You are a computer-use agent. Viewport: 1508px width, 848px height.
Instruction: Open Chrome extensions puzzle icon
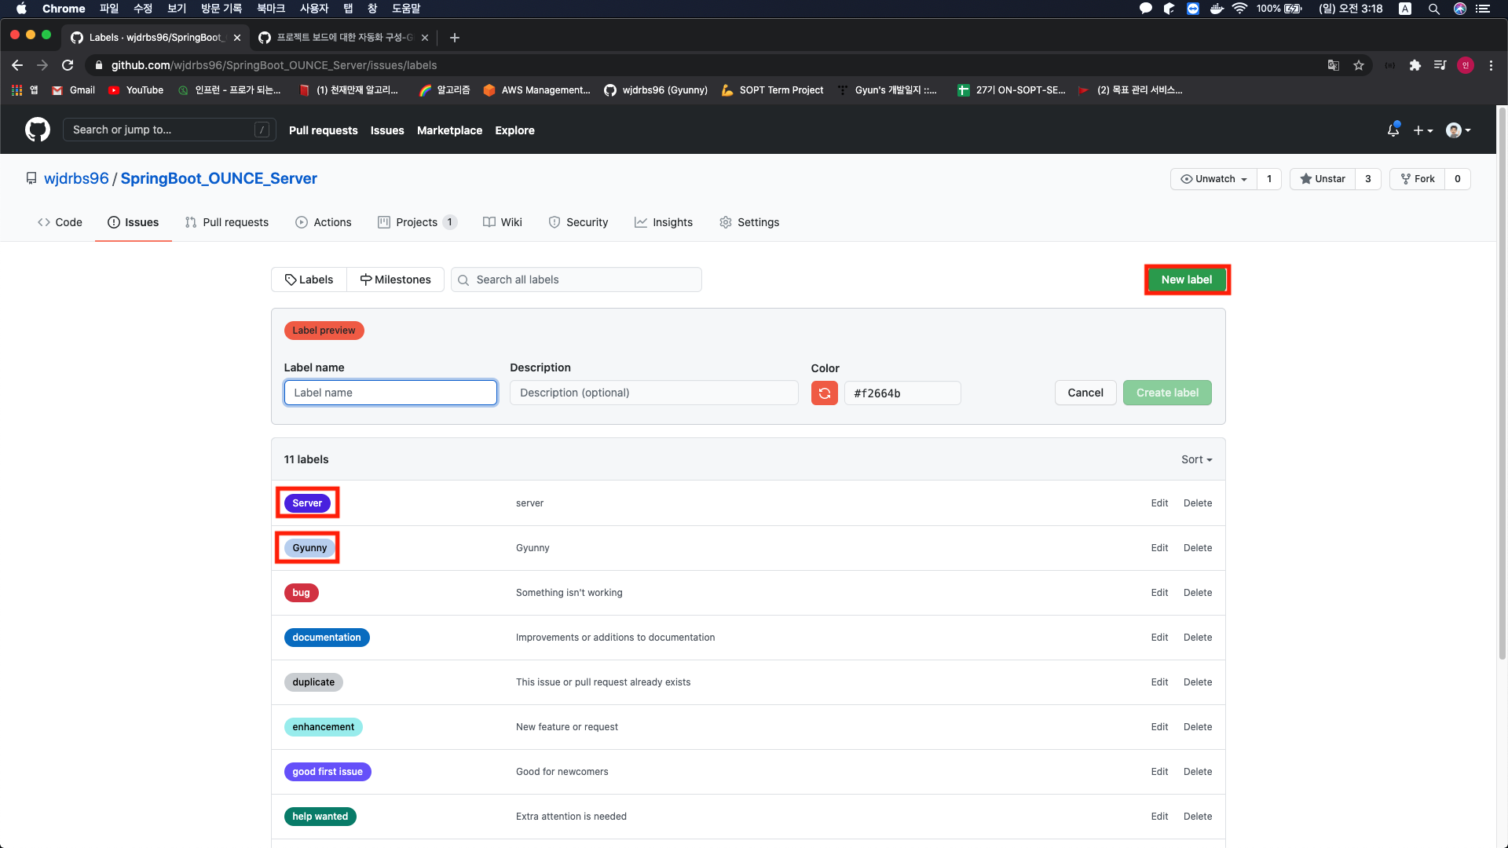(x=1415, y=65)
